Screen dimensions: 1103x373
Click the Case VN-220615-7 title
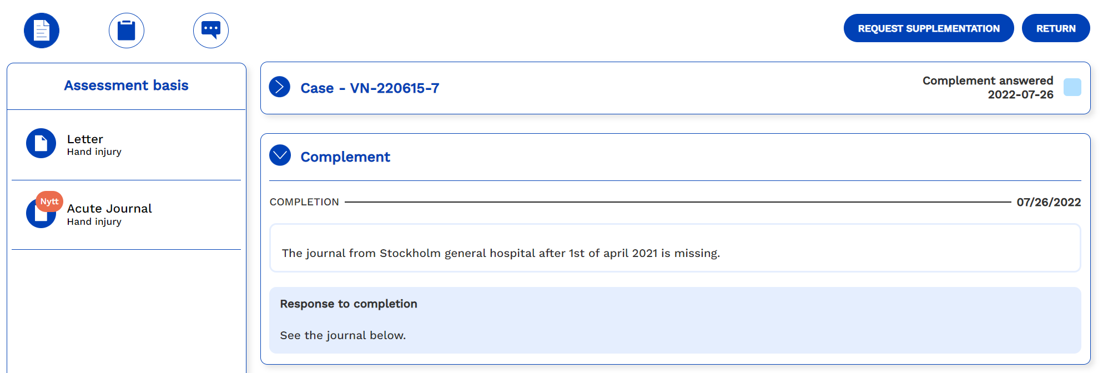click(x=370, y=88)
